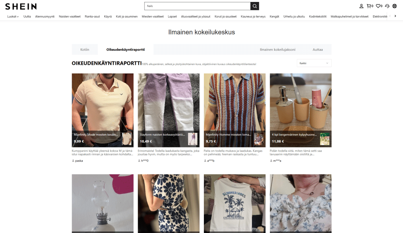Viewport: 403px width, 233px height.
Task: Click the 4 kpl beigenvärinen kylpyhuone title
Action: [294, 134]
